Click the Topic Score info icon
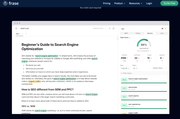The width and height of the screenshot is (180, 119). pyautogui.click(x=130, y=38)
